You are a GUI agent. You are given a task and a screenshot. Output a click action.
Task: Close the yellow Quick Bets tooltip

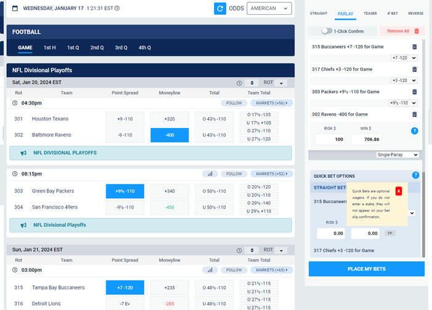click(398, 191)
